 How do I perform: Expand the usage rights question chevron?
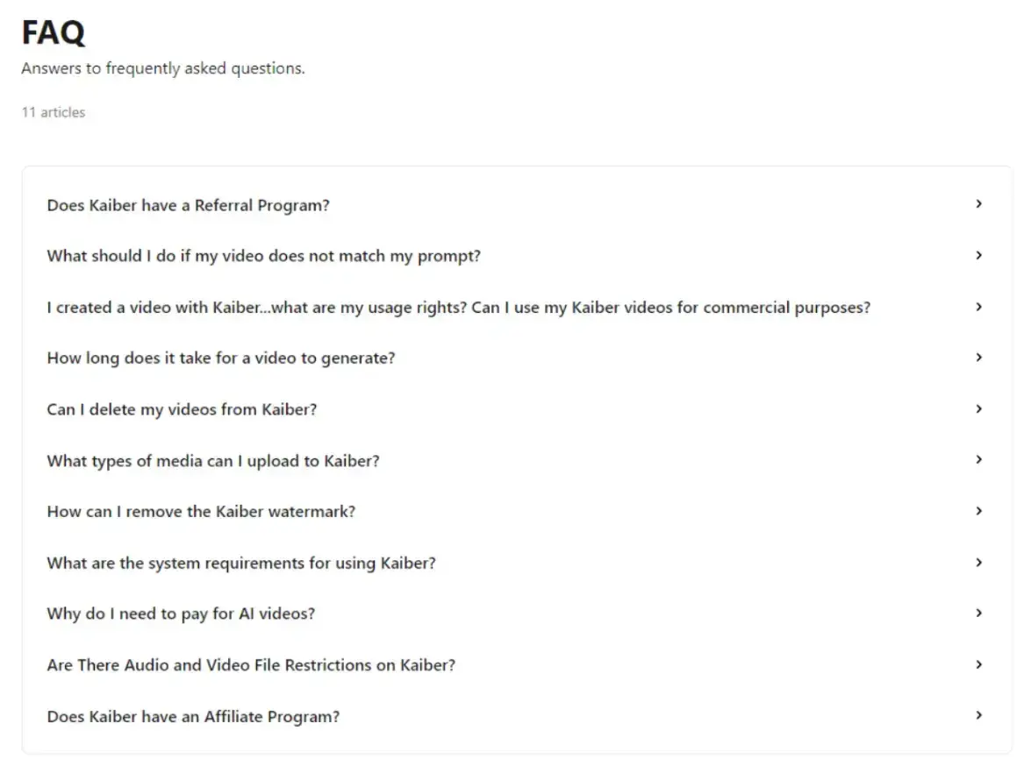(x=978, y=307)
